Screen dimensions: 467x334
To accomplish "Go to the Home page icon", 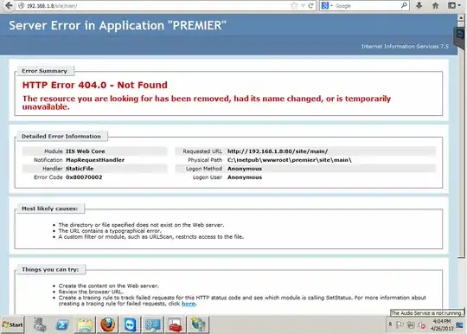I will tap(435, 5).
